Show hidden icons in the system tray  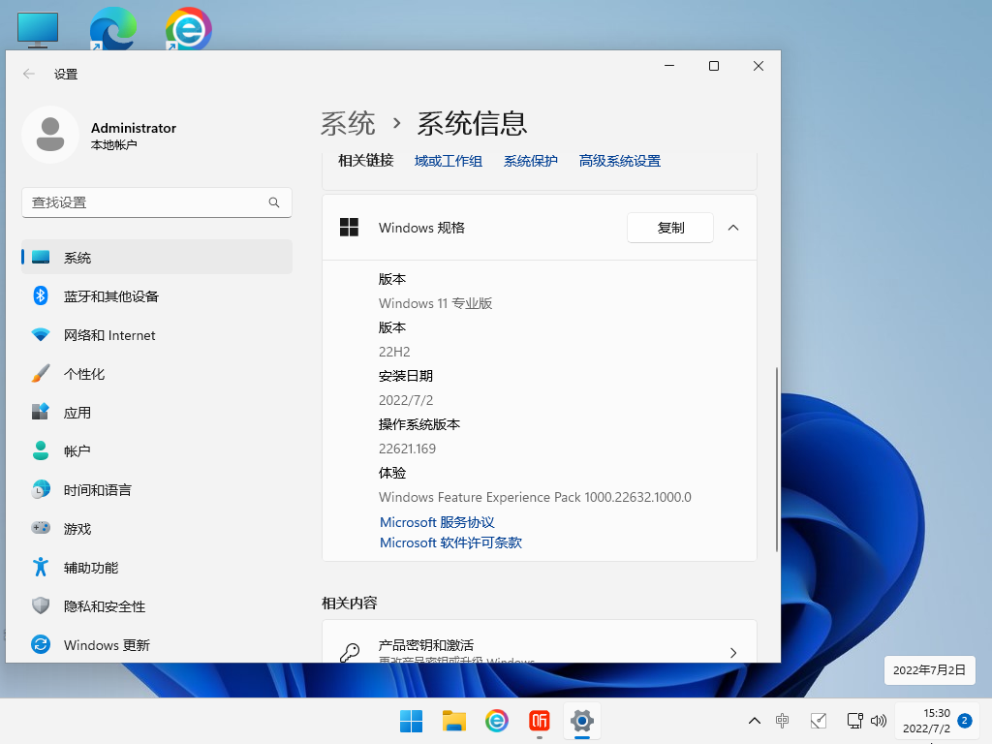(754, 721)
